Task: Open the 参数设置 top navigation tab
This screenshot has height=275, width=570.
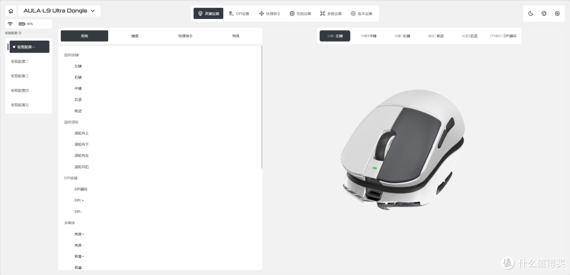Action: point(331,13)
